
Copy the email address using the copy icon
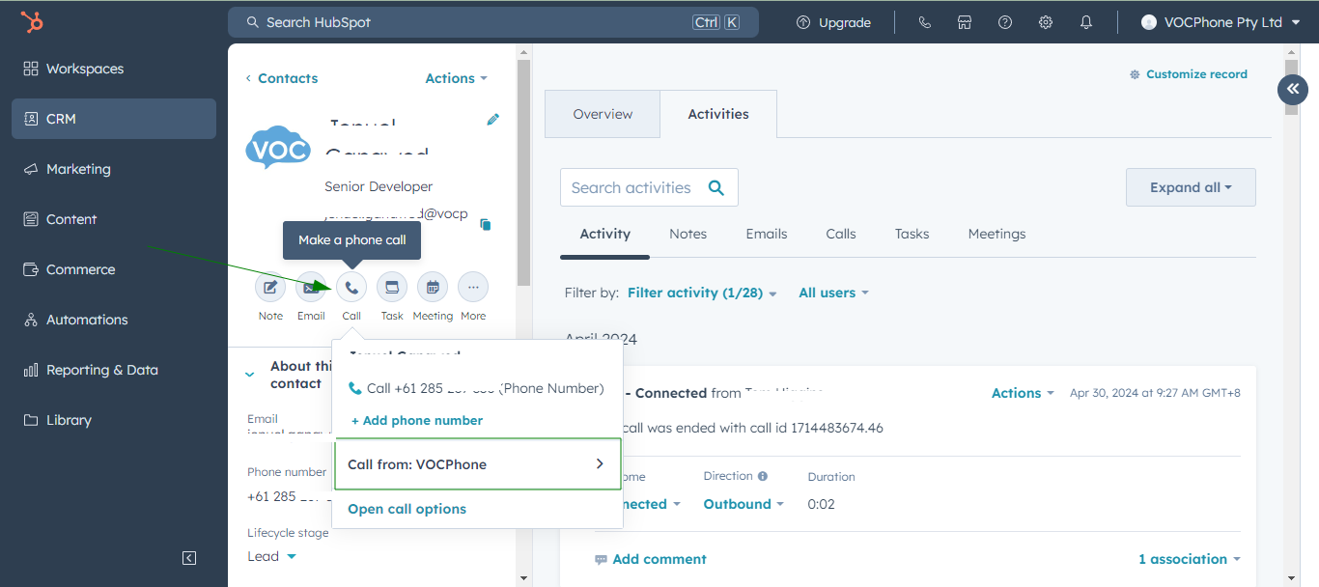tap(486, 224)
